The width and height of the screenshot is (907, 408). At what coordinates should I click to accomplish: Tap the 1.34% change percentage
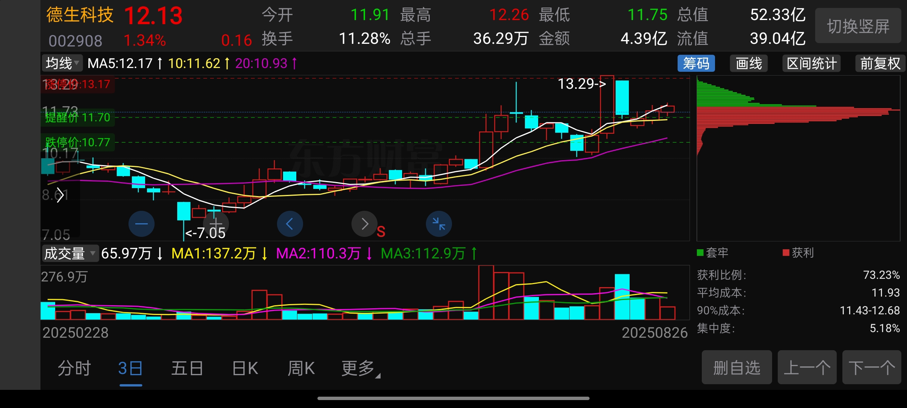pos(145,40)
